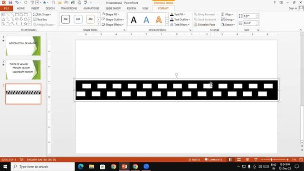
Task: Switch to the SLIDE SHOW tab
Action: pos(113,9)
